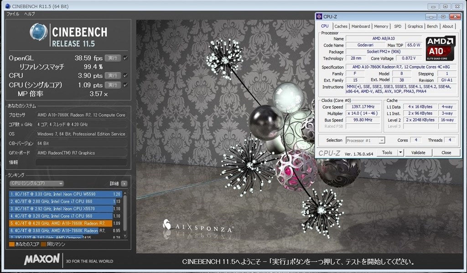Click the panel splitter handle beside system info
Screen dimensions: 467x273
(134, 143)
